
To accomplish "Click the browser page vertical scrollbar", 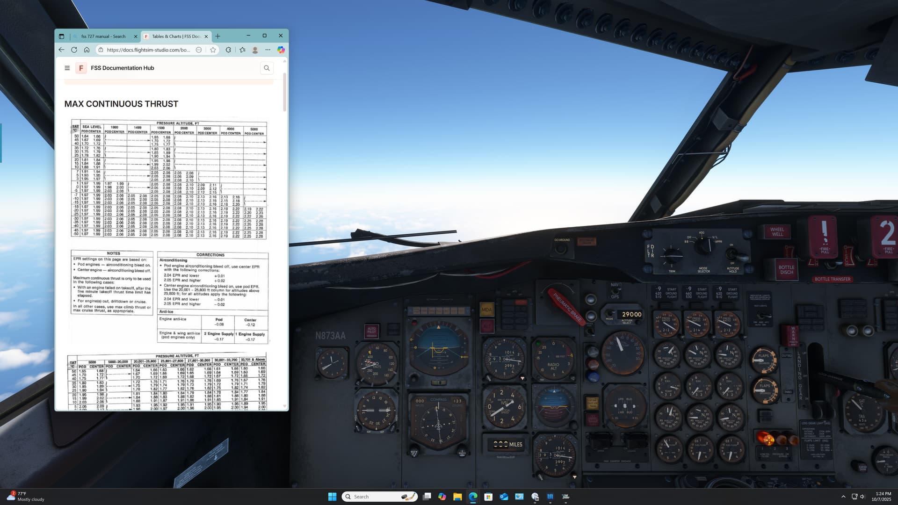I will coord(284,92).
